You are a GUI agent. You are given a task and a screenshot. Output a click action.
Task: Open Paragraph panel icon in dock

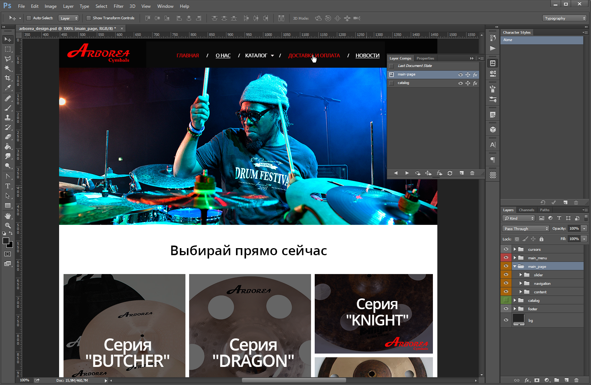pyautogui.click(x=493, y=160)
